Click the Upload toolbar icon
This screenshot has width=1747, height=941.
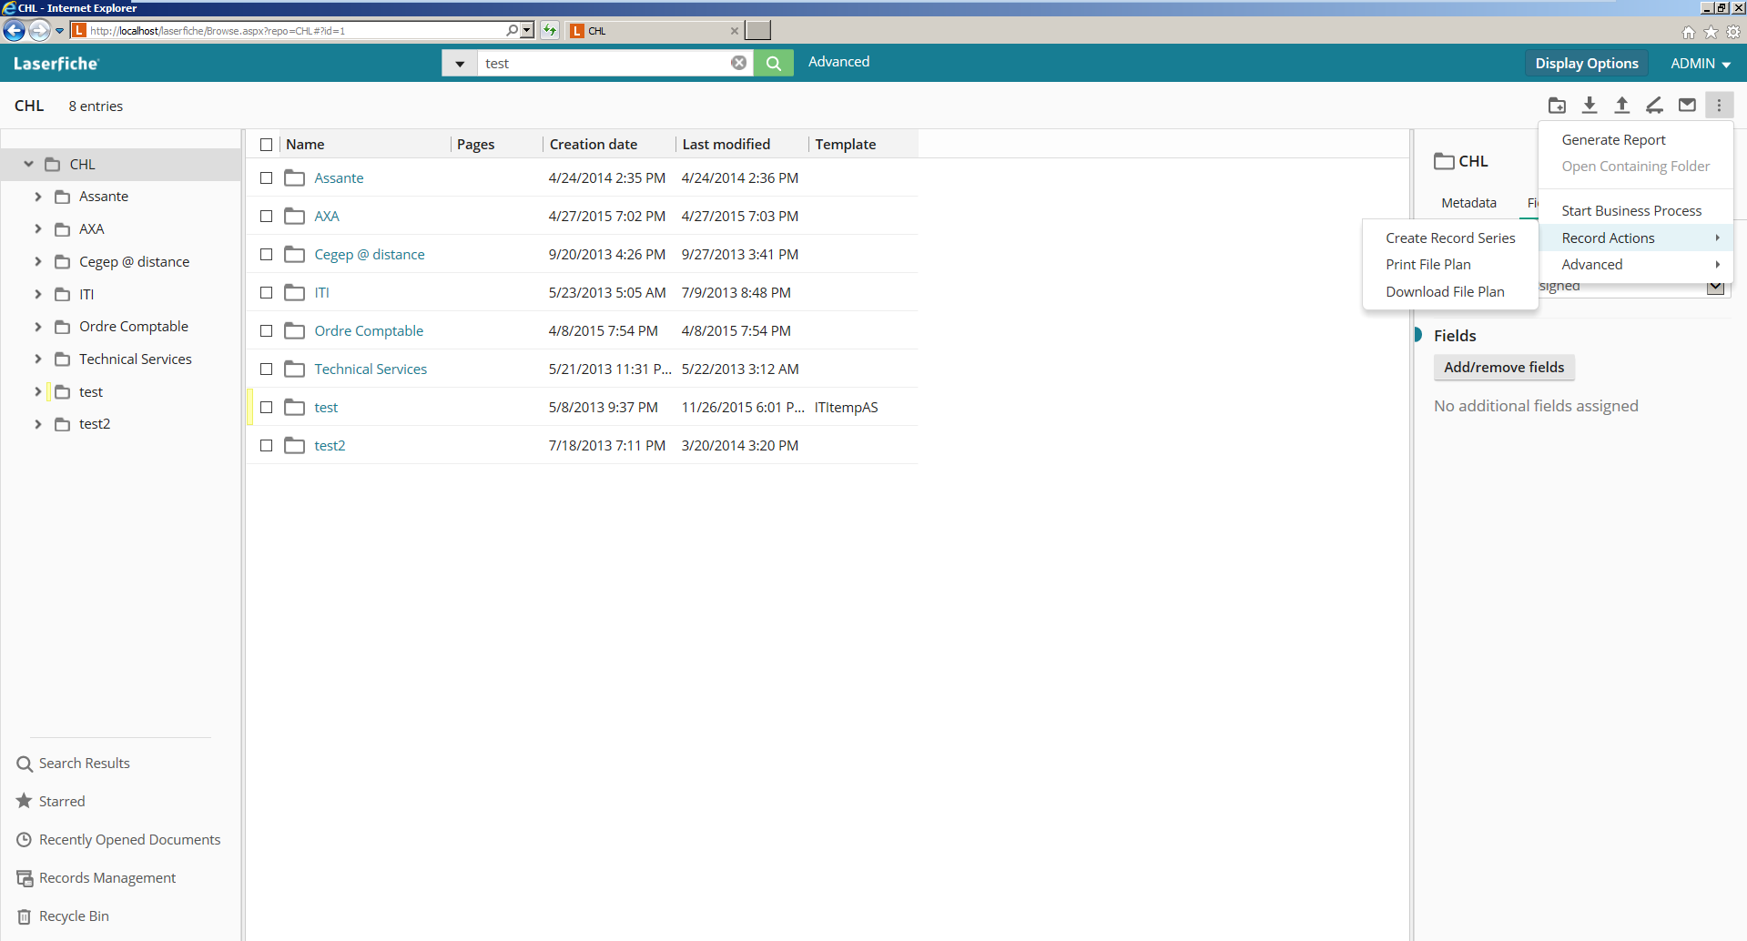(1622, 106)
